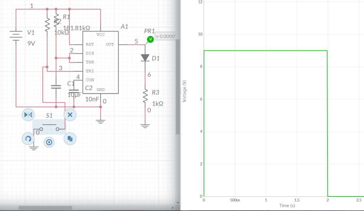Select the diode D1 symbol
The height and width of the screenshot is (211, 364).
pos(145,58)
